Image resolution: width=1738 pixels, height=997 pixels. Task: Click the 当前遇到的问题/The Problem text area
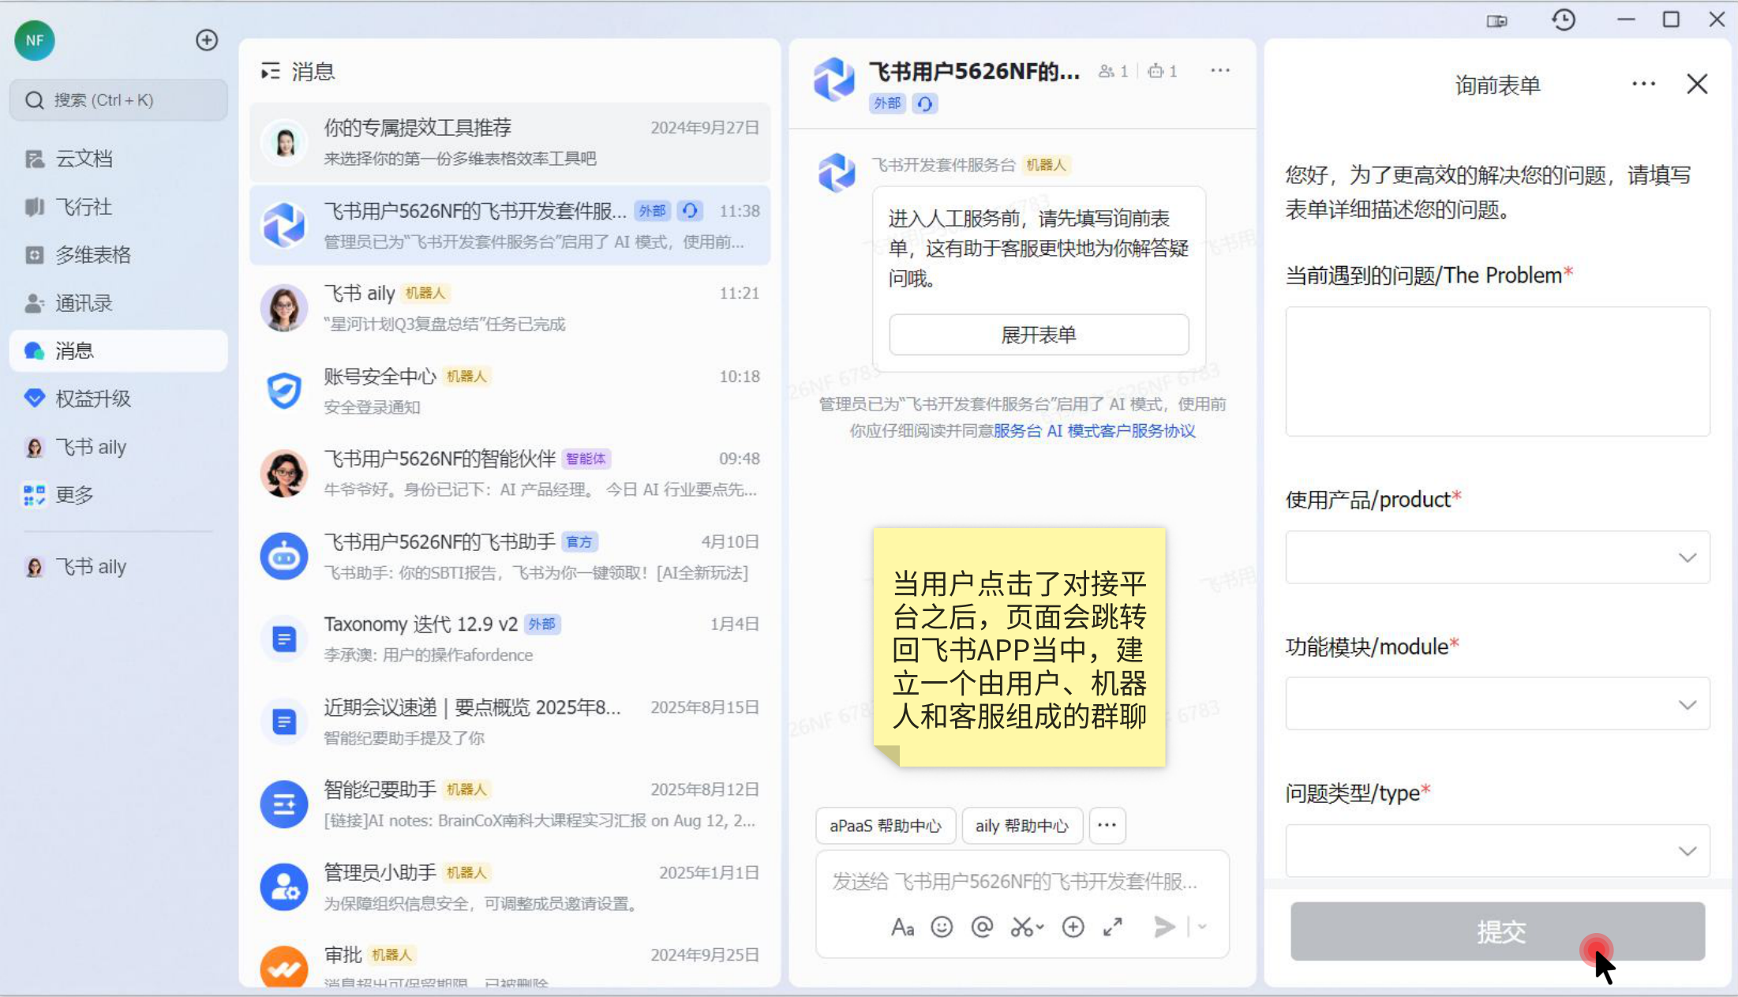[1497, 372]
